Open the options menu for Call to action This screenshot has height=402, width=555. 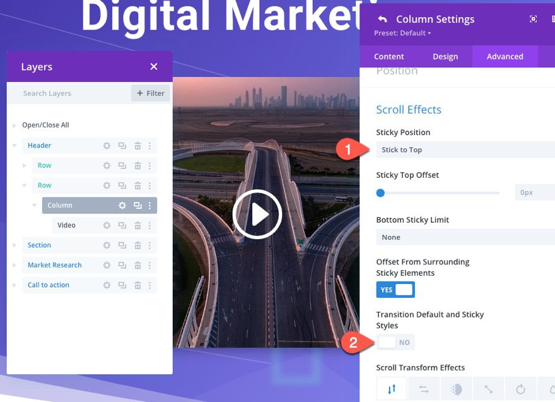pos(149,285)
